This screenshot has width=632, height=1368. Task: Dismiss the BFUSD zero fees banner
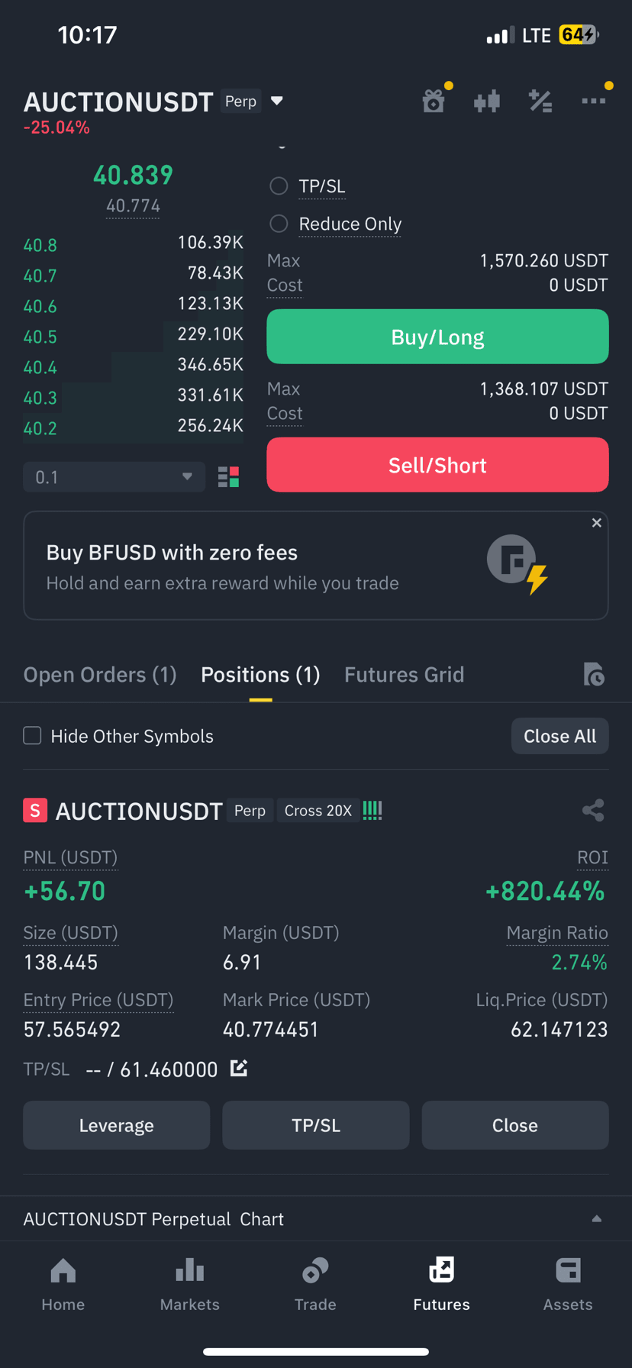[x=597, y=523]
